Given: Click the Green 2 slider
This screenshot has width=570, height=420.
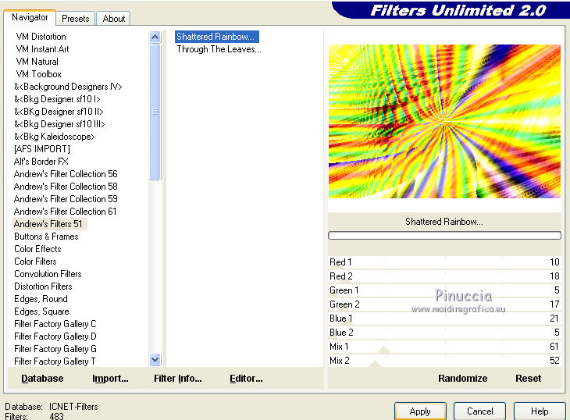Looking at the screenshot, I should click(444, 304).
